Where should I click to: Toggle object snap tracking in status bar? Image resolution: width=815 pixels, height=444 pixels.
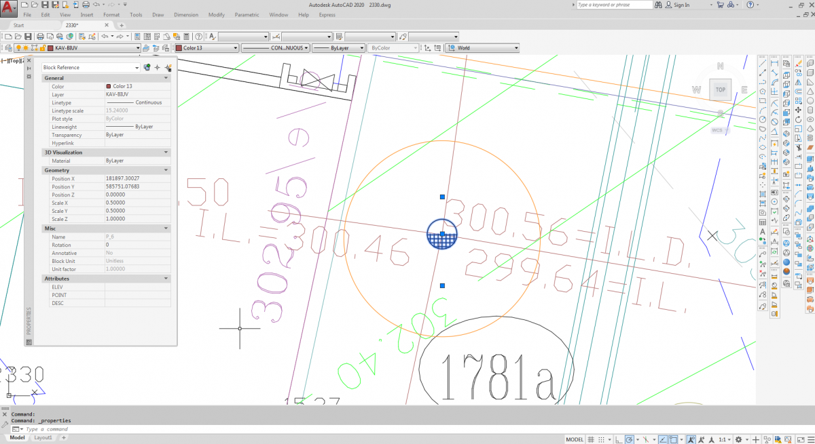click(x=662, y=439)
